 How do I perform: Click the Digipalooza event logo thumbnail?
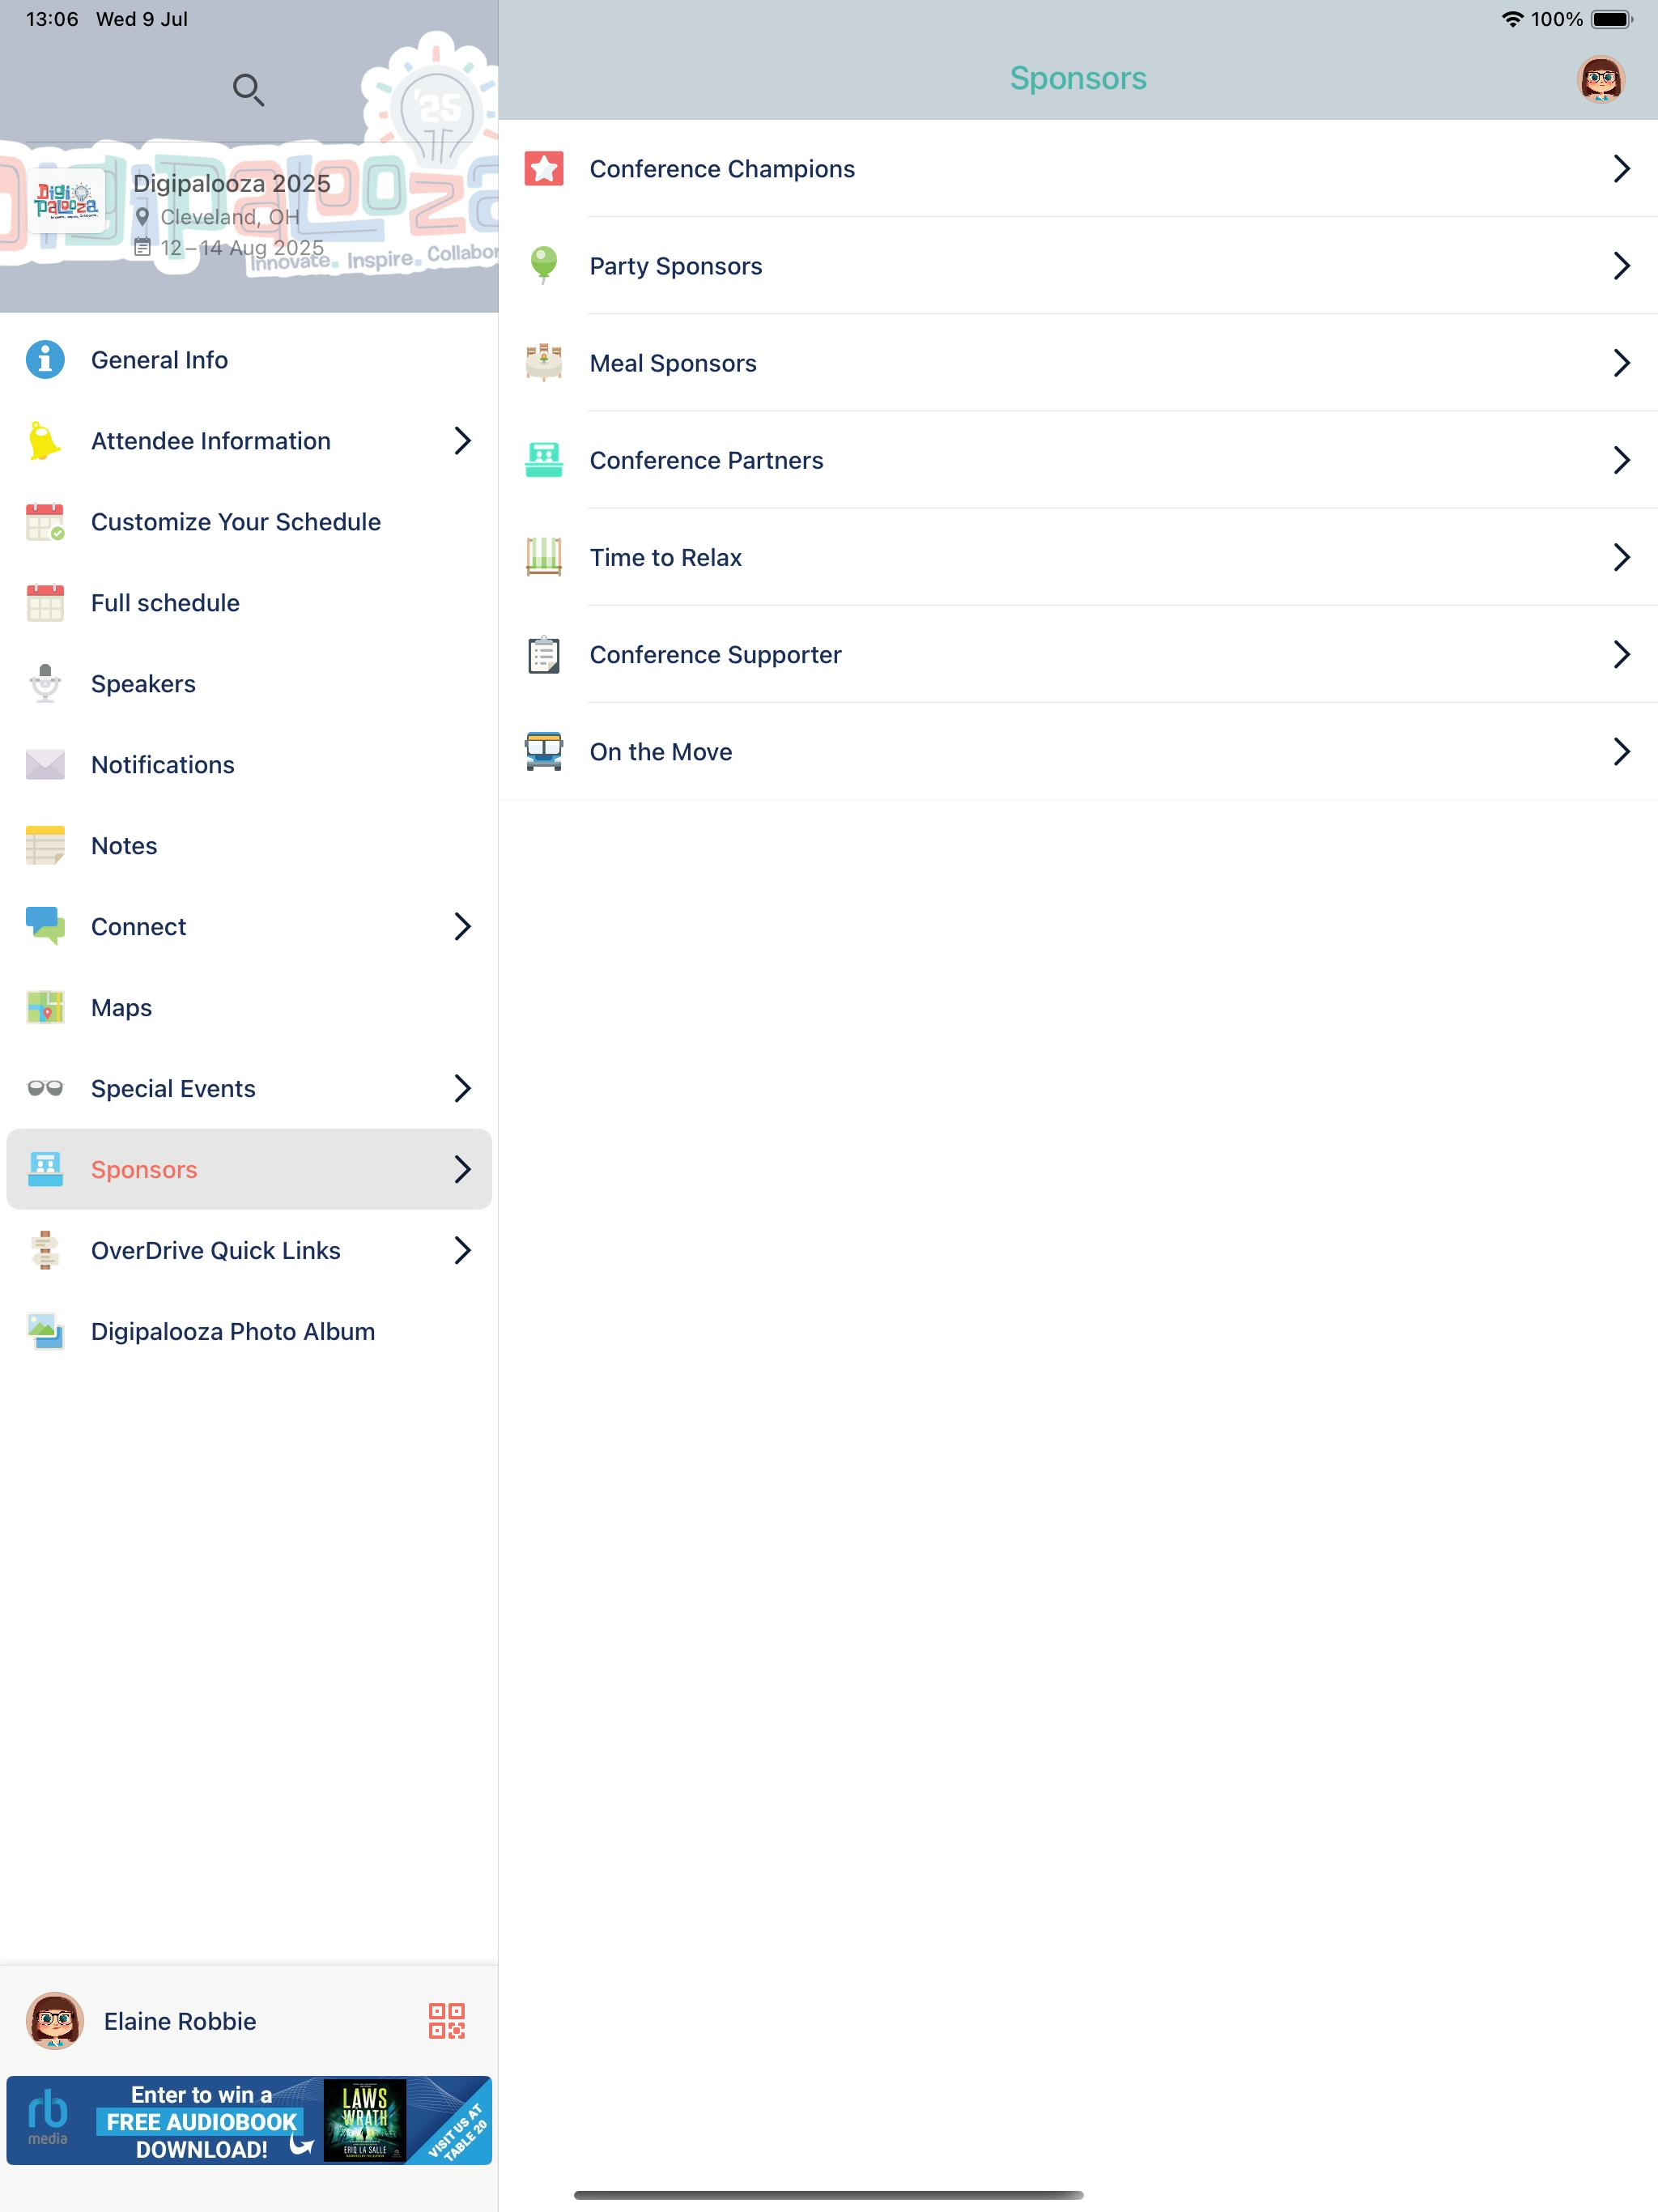click(66, 201)
